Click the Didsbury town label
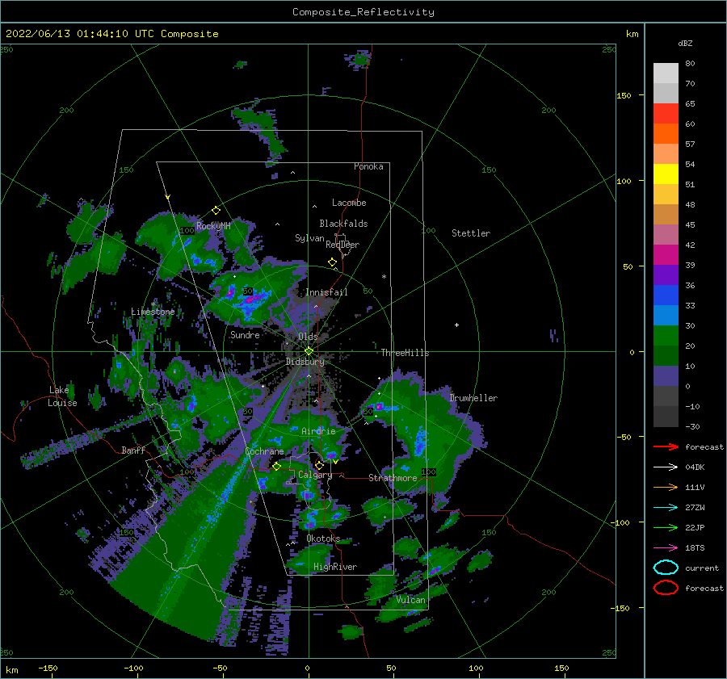 point(305,361)
